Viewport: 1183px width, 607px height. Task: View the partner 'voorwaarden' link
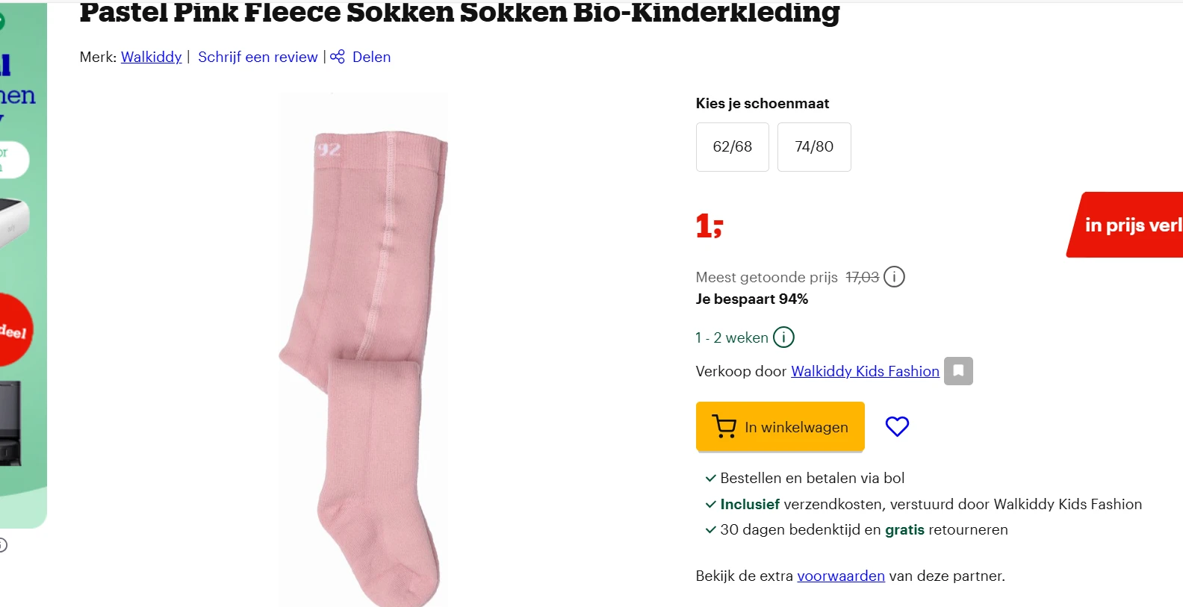point(840,576)
